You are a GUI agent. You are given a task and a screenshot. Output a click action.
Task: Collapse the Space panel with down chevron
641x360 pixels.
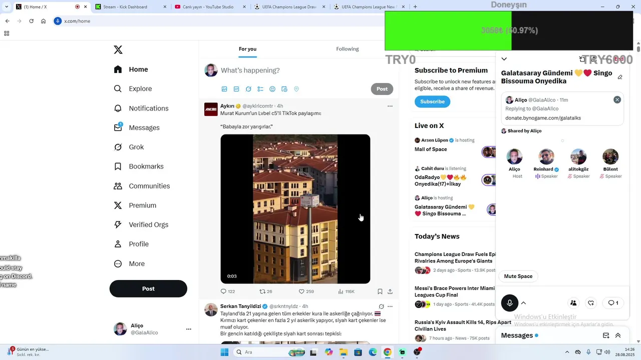[504, 59]
